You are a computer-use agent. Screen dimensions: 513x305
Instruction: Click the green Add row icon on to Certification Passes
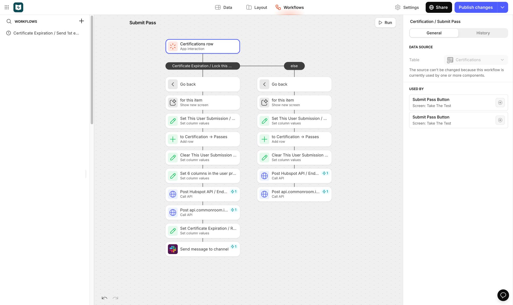click(173, 139)
